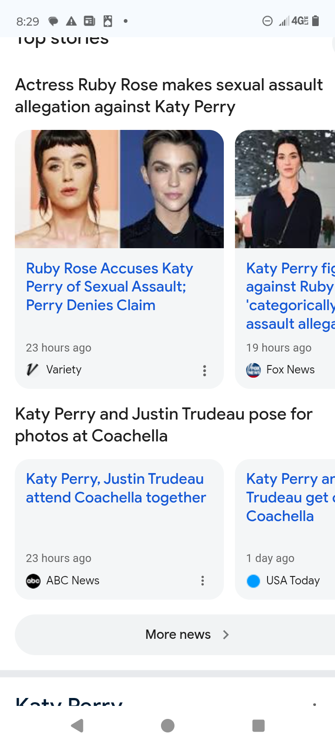Tap the More news arrow chevron
The height and width of the screenshot is (745, 335).
click(226, 635)
